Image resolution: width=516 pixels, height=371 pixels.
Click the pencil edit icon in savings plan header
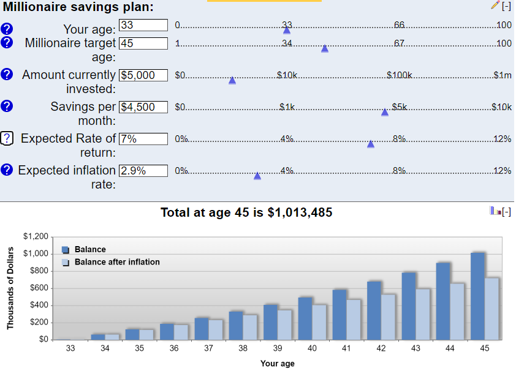coord(495,5)
